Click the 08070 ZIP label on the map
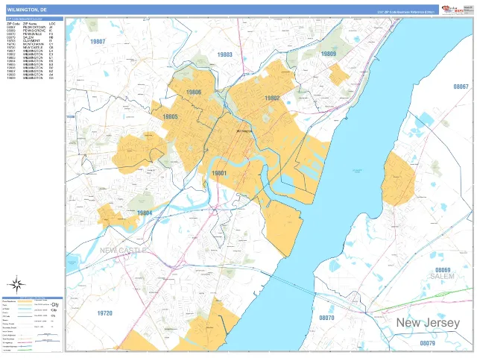This screenshot has width=477, height=358. (x=326, y=318)
